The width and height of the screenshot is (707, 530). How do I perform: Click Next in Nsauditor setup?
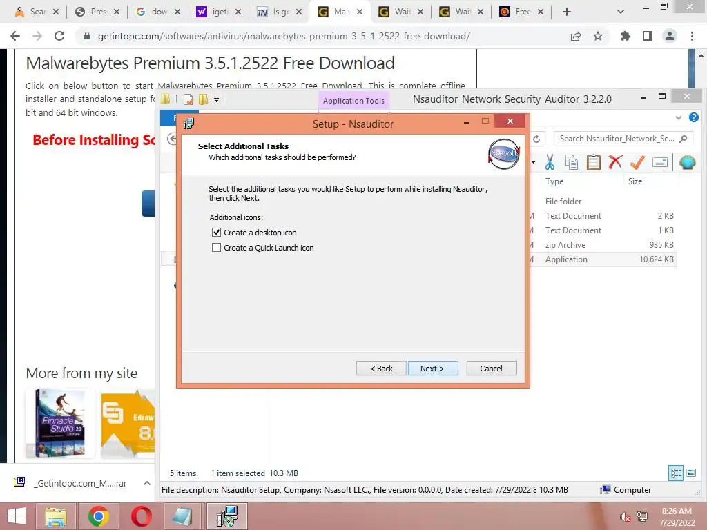[x=433, y=369]
